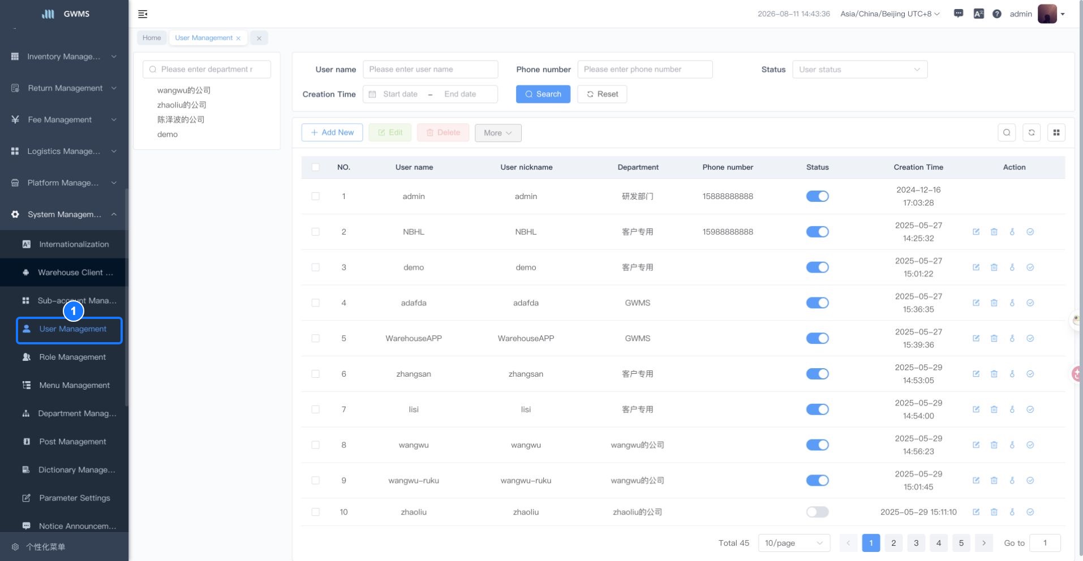Assign roles to NBHL via check-circle icon
This screenshot has height=561, width=1083.
click(x=1030, y=232)
